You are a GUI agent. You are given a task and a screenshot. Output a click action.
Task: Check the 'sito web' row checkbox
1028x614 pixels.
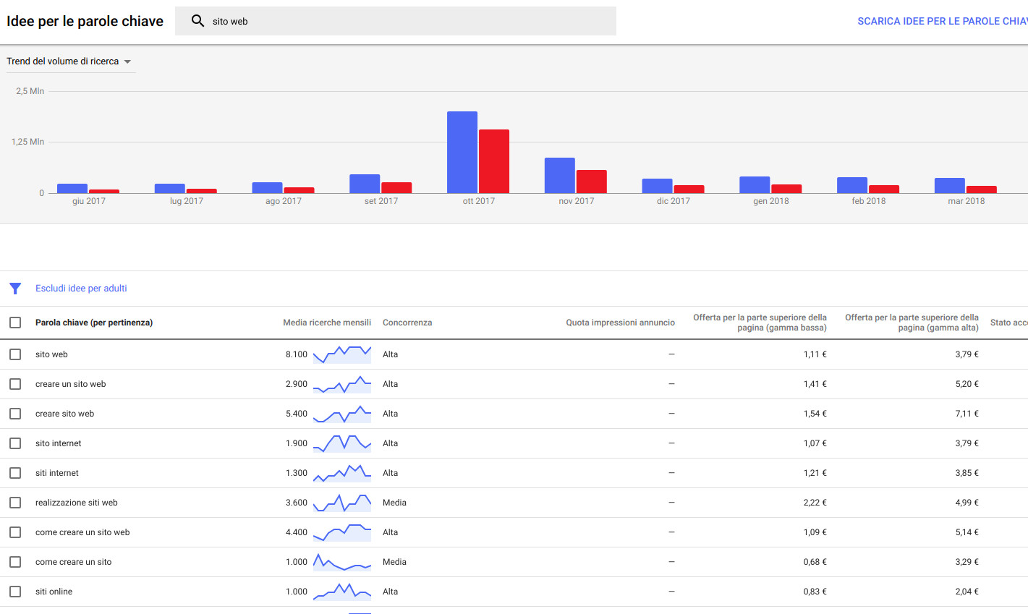click(15, 354)
